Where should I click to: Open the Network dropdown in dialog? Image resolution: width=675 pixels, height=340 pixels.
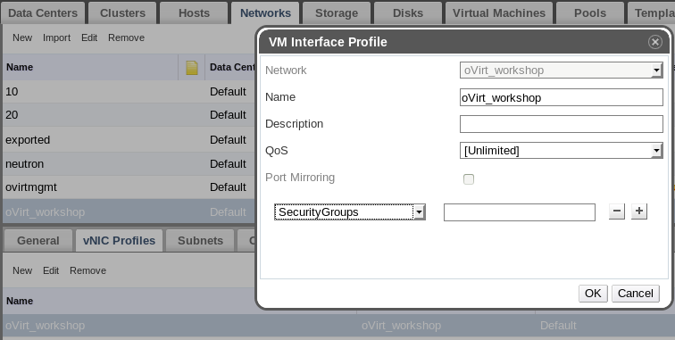(562, 70)
